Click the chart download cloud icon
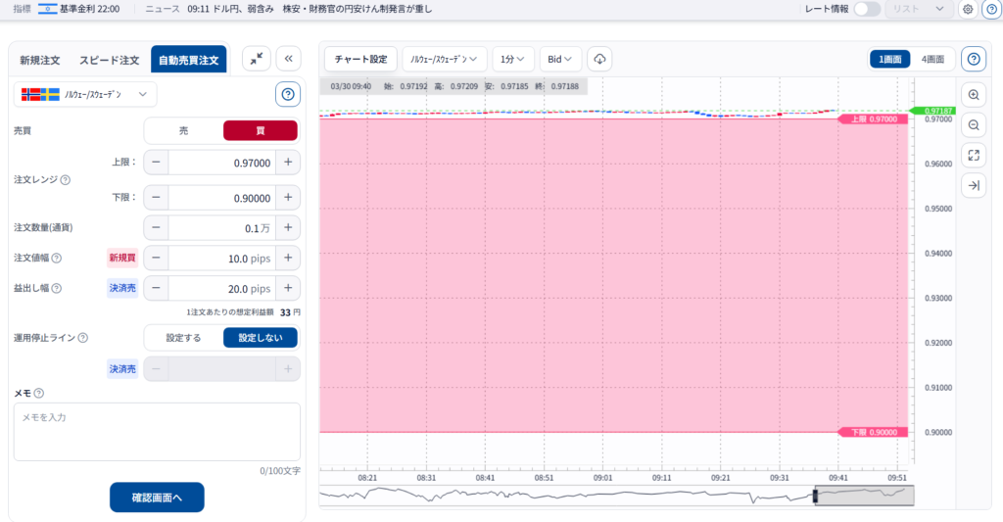This screenshot has width=1003, height=522. coord(600,59)
